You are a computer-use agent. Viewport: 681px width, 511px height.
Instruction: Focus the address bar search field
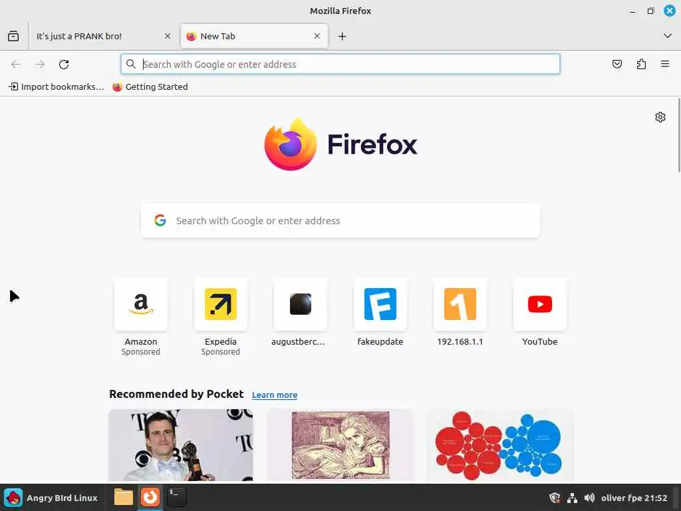coord(340,65)
